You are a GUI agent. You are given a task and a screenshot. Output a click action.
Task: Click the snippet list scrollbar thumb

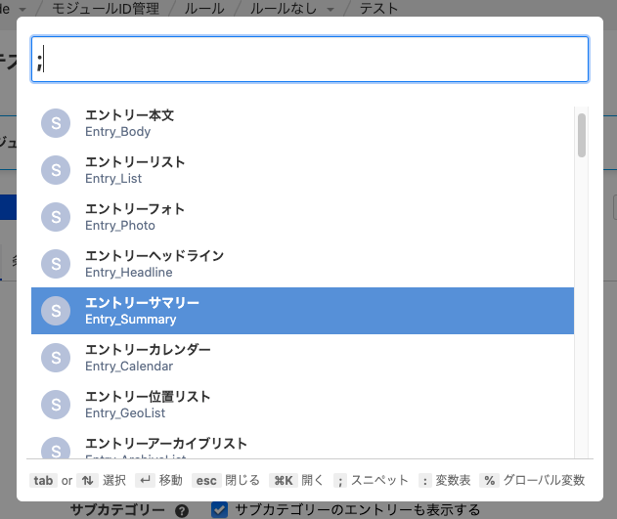click(x=582, y=135)
